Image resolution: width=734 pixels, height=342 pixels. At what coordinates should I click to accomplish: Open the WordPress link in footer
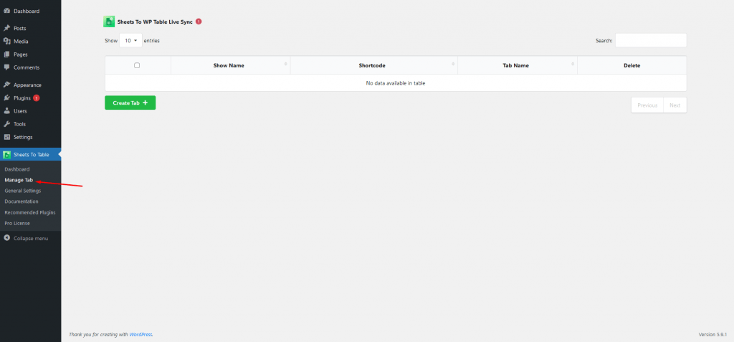140,335
